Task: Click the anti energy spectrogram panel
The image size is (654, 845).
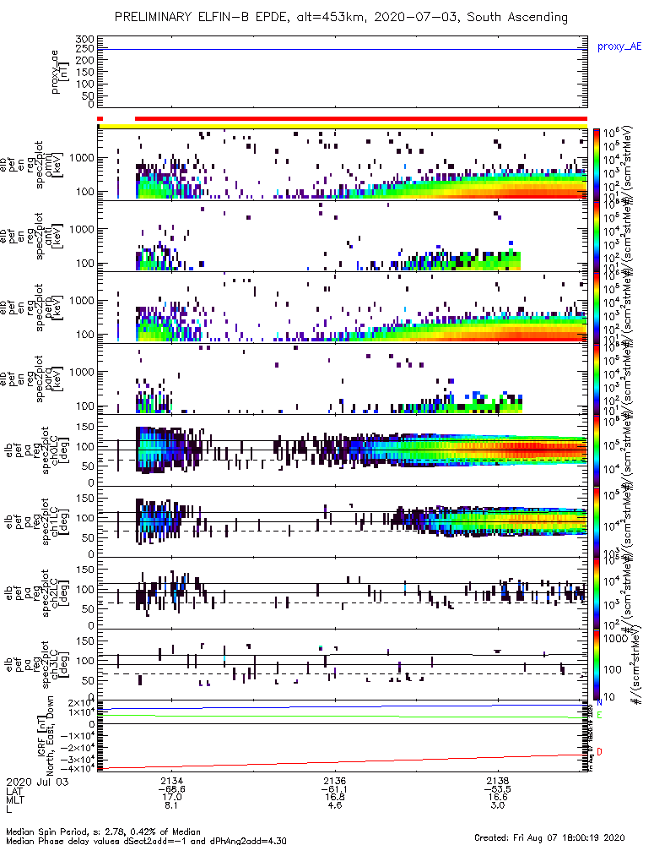Action: click(x=343, y=236)
